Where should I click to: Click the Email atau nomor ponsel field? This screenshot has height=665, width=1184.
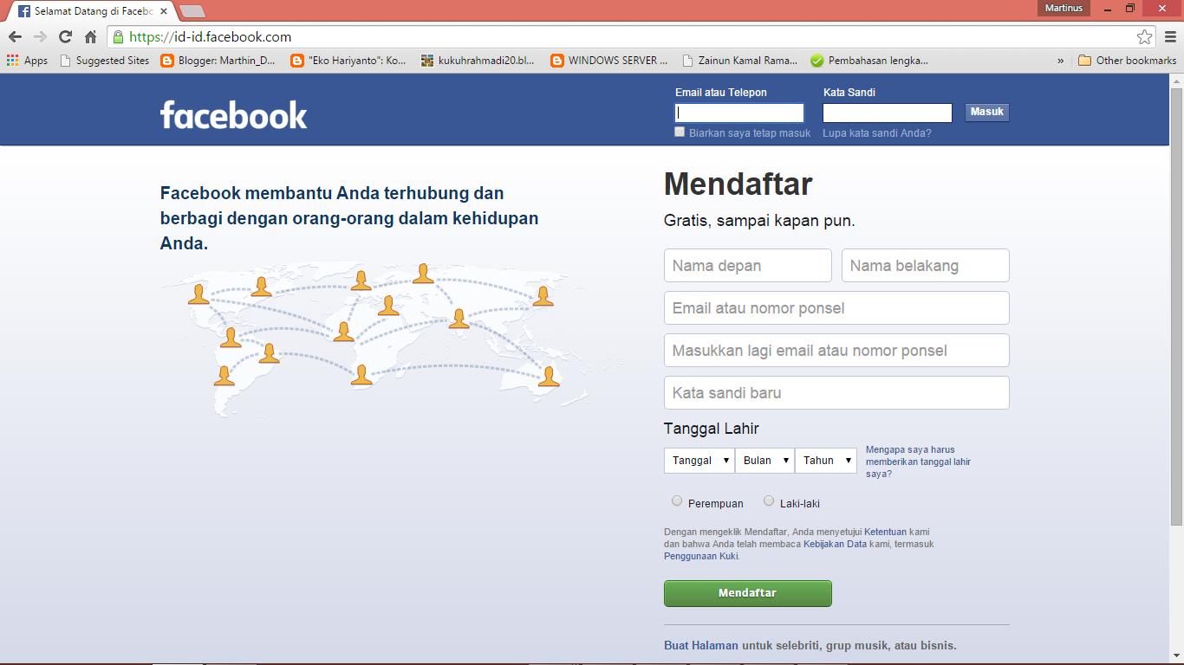836,308
